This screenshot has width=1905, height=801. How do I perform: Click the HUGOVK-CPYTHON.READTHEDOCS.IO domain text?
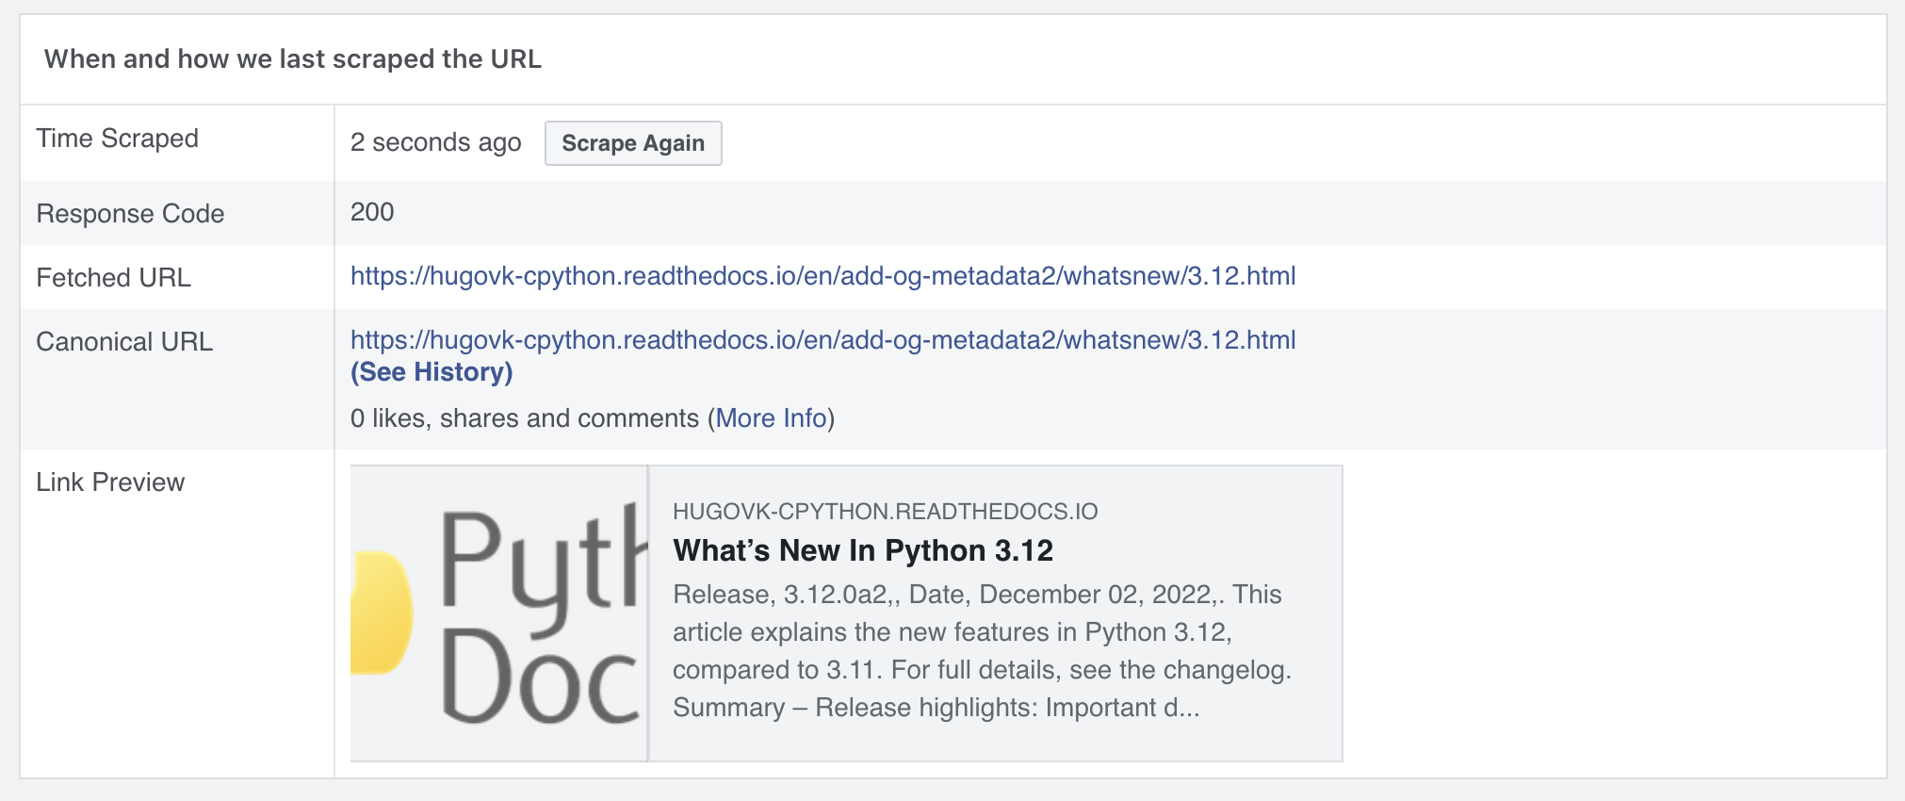[886, 512]
